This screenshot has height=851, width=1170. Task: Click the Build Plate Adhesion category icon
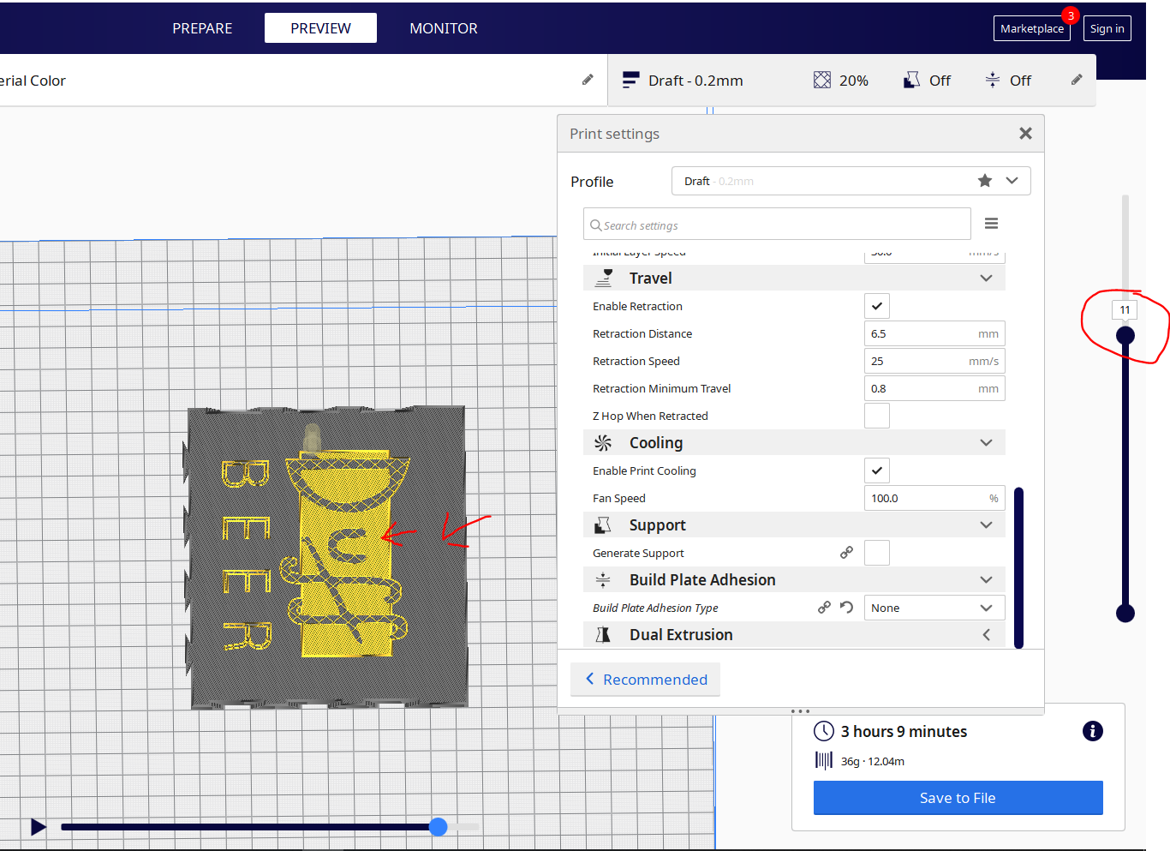click(603, 579)
